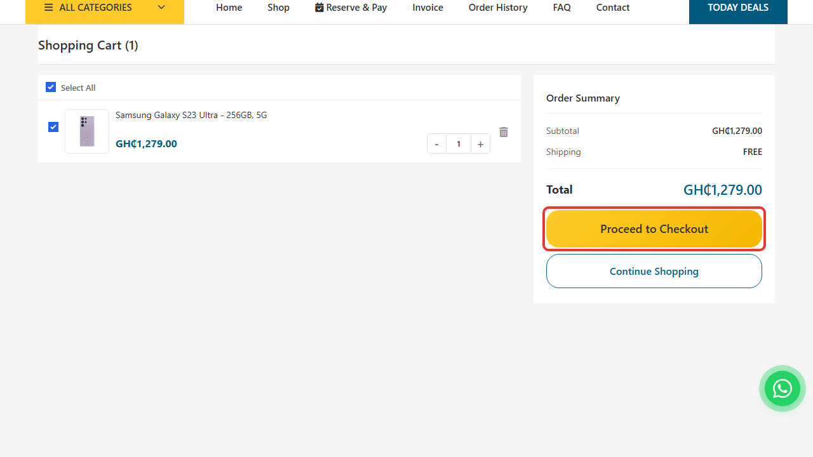The image size is (813, 457).
Task: Click the Subtotal amount in Order Summary
Action: [x=737, y=131]
